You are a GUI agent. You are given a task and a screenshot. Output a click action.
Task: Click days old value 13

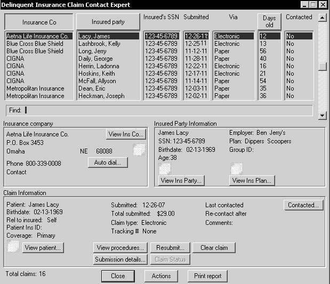coord(263,44)
